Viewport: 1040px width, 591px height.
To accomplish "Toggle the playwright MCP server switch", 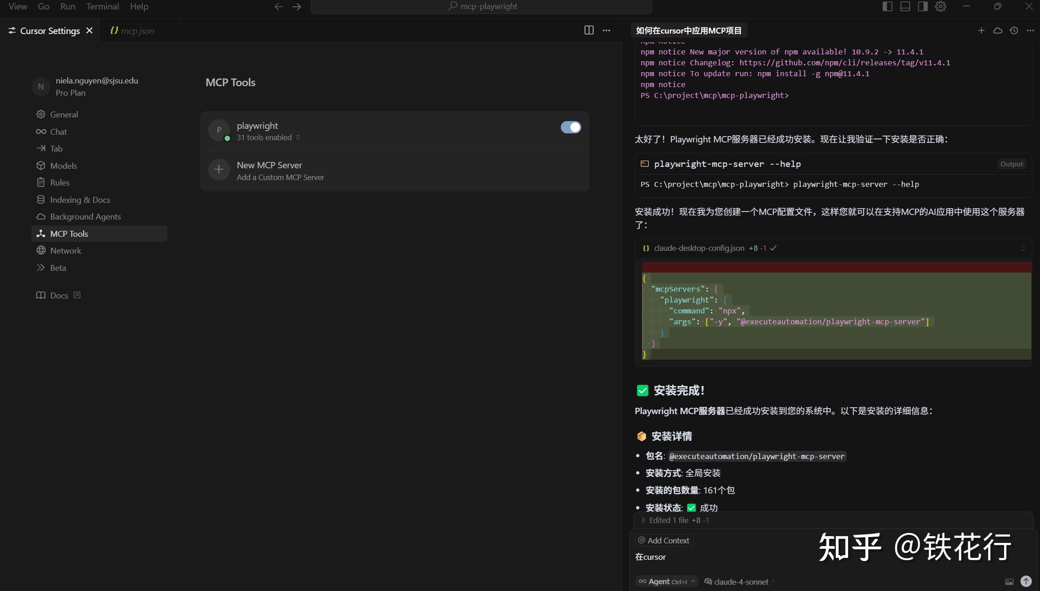I will click(570, 127).
